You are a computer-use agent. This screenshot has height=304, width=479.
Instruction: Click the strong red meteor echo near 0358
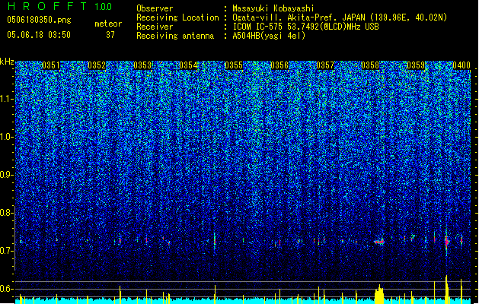pyautogui.click(x=379, y=242)
